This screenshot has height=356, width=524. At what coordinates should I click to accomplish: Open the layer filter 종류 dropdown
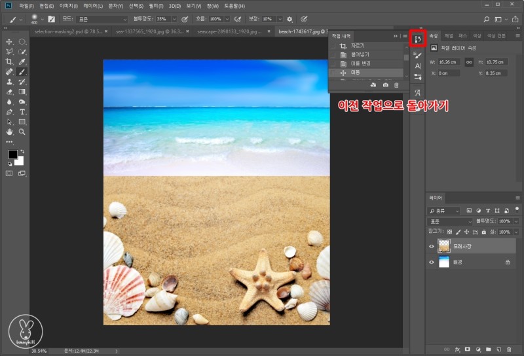443,211
